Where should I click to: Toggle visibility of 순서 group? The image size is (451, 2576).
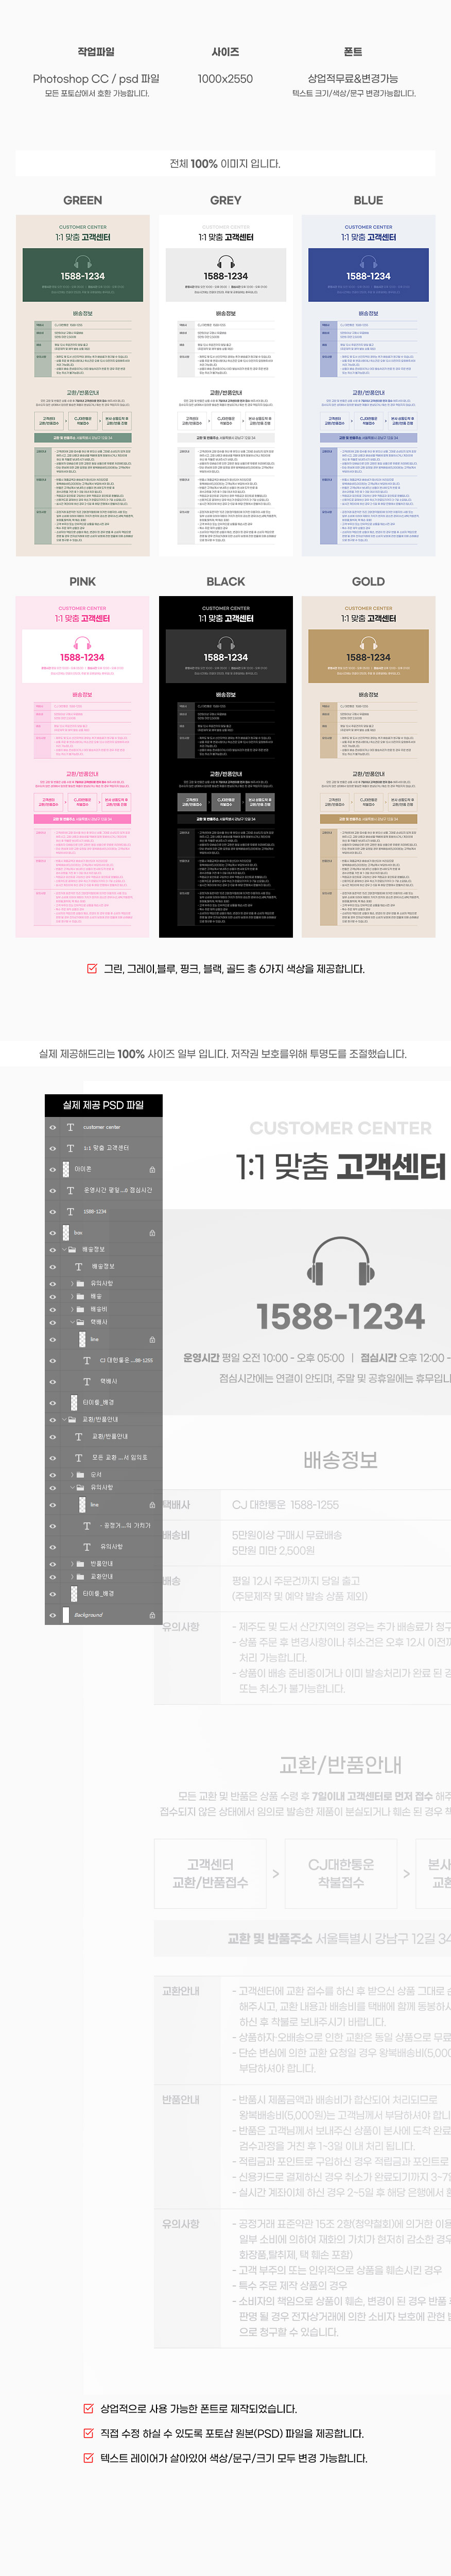pos(53,1474)
